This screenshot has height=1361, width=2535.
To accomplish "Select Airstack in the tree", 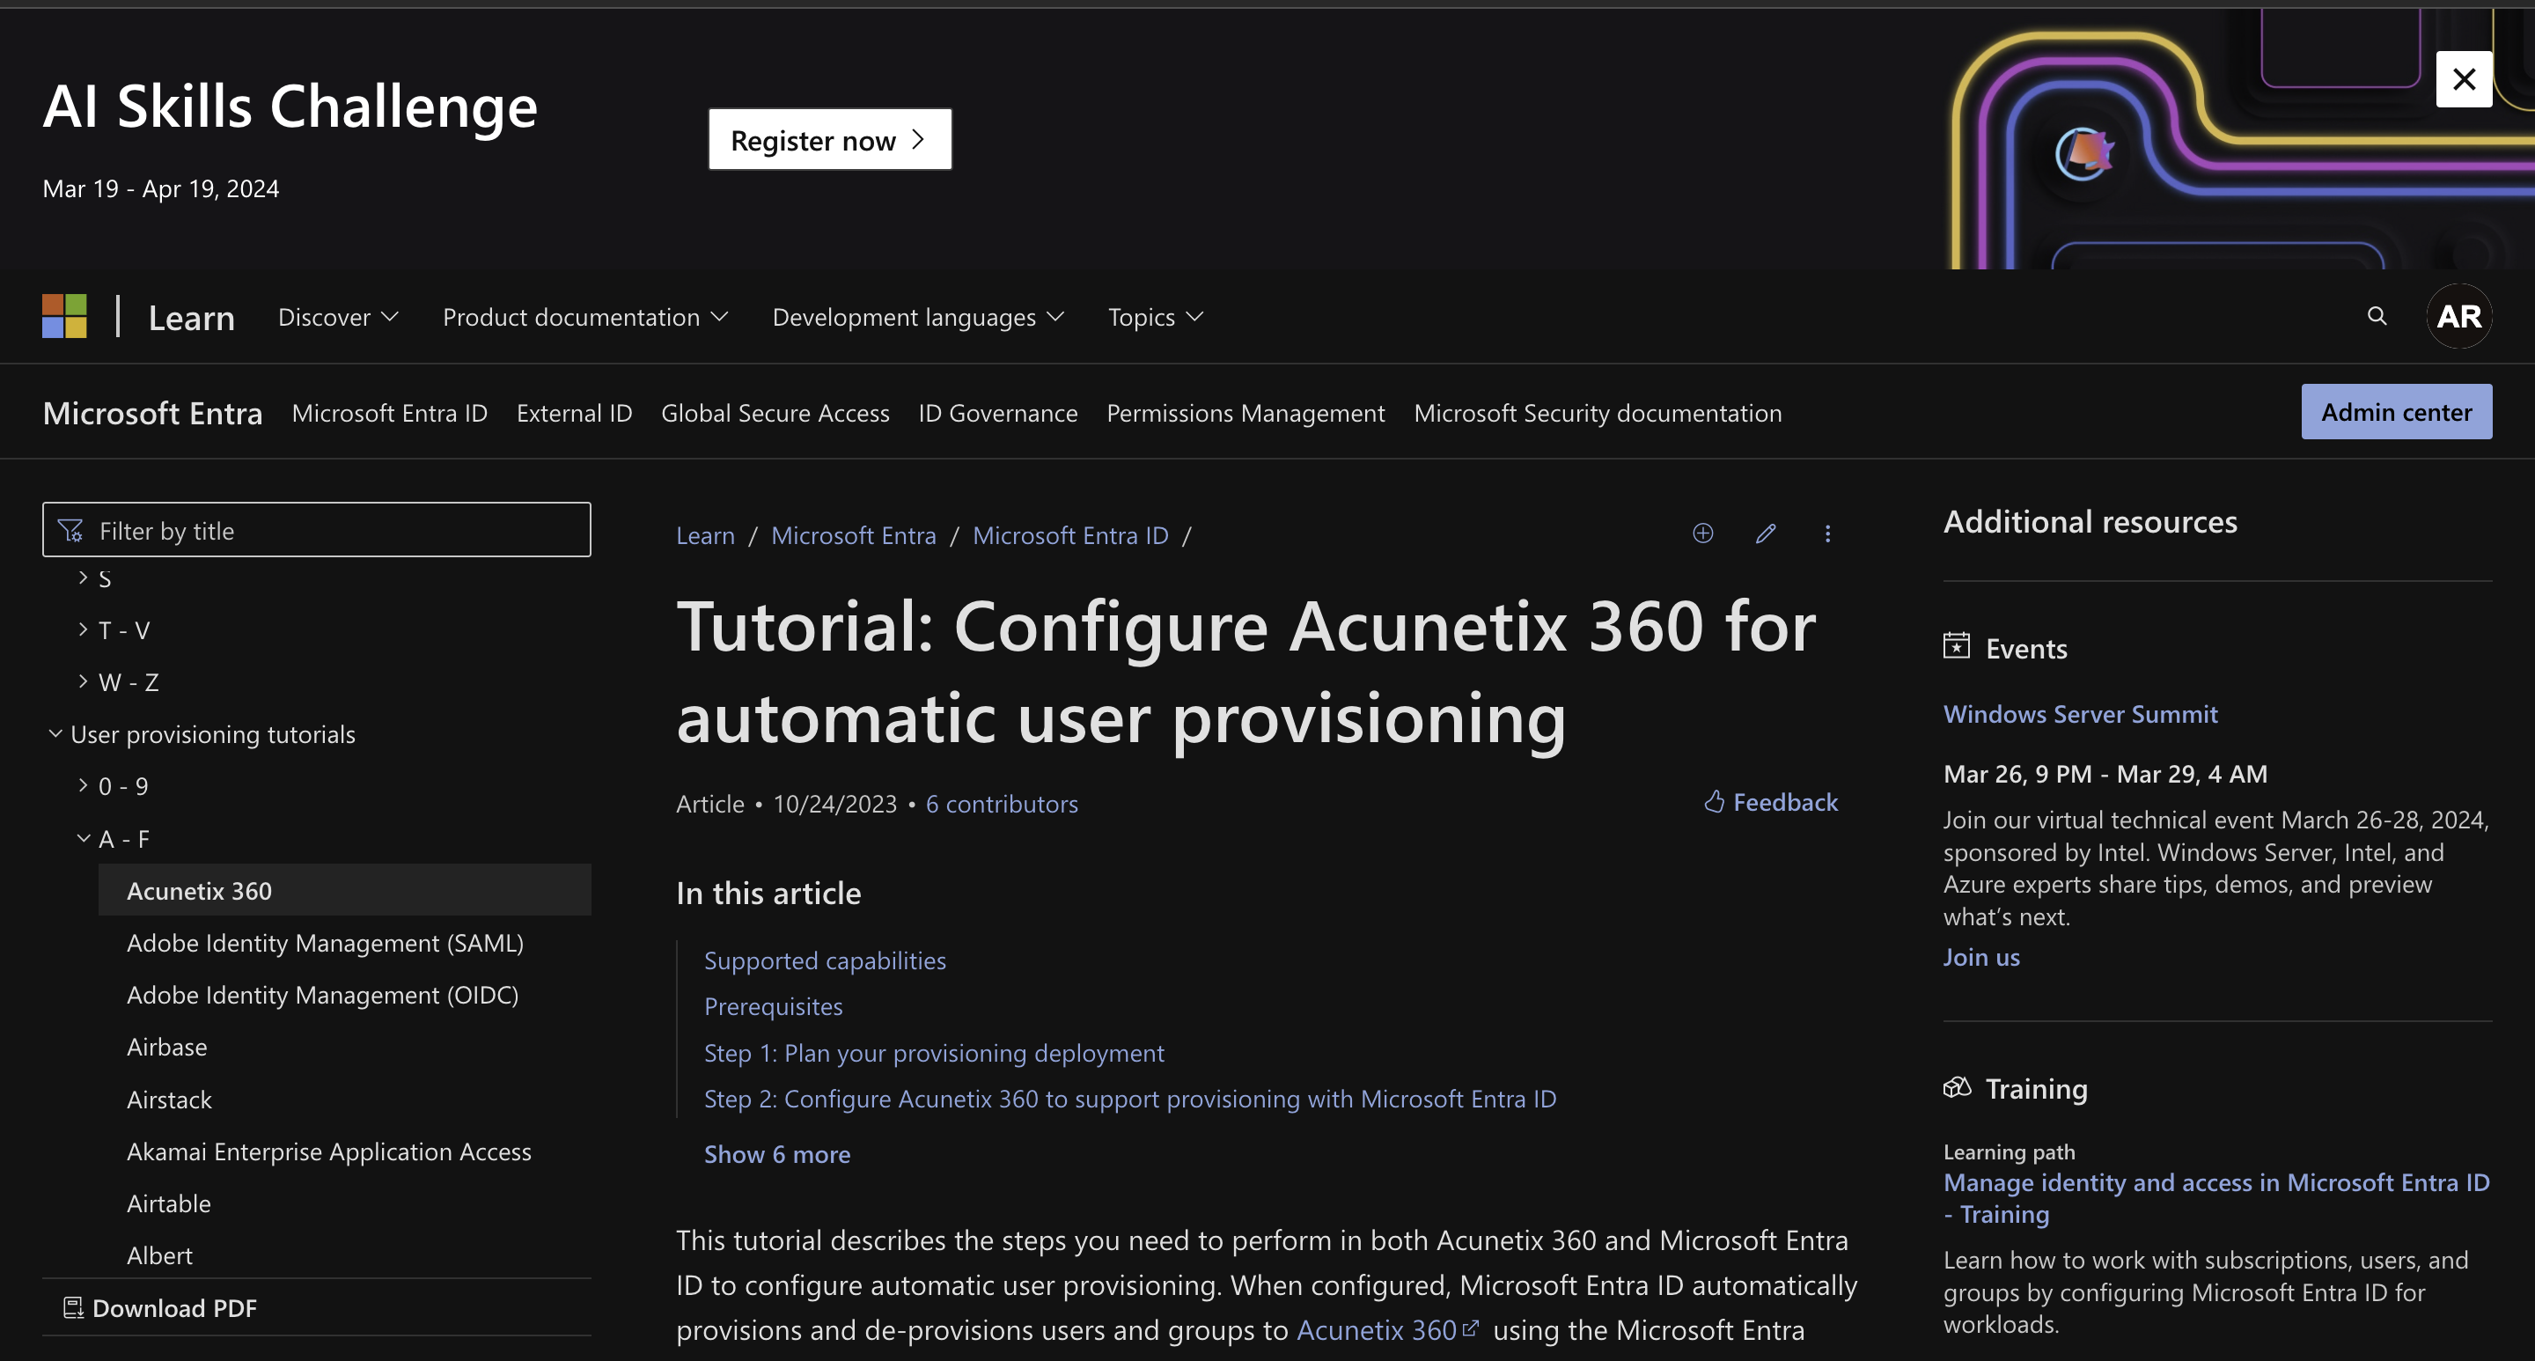I will (168, 1099).
